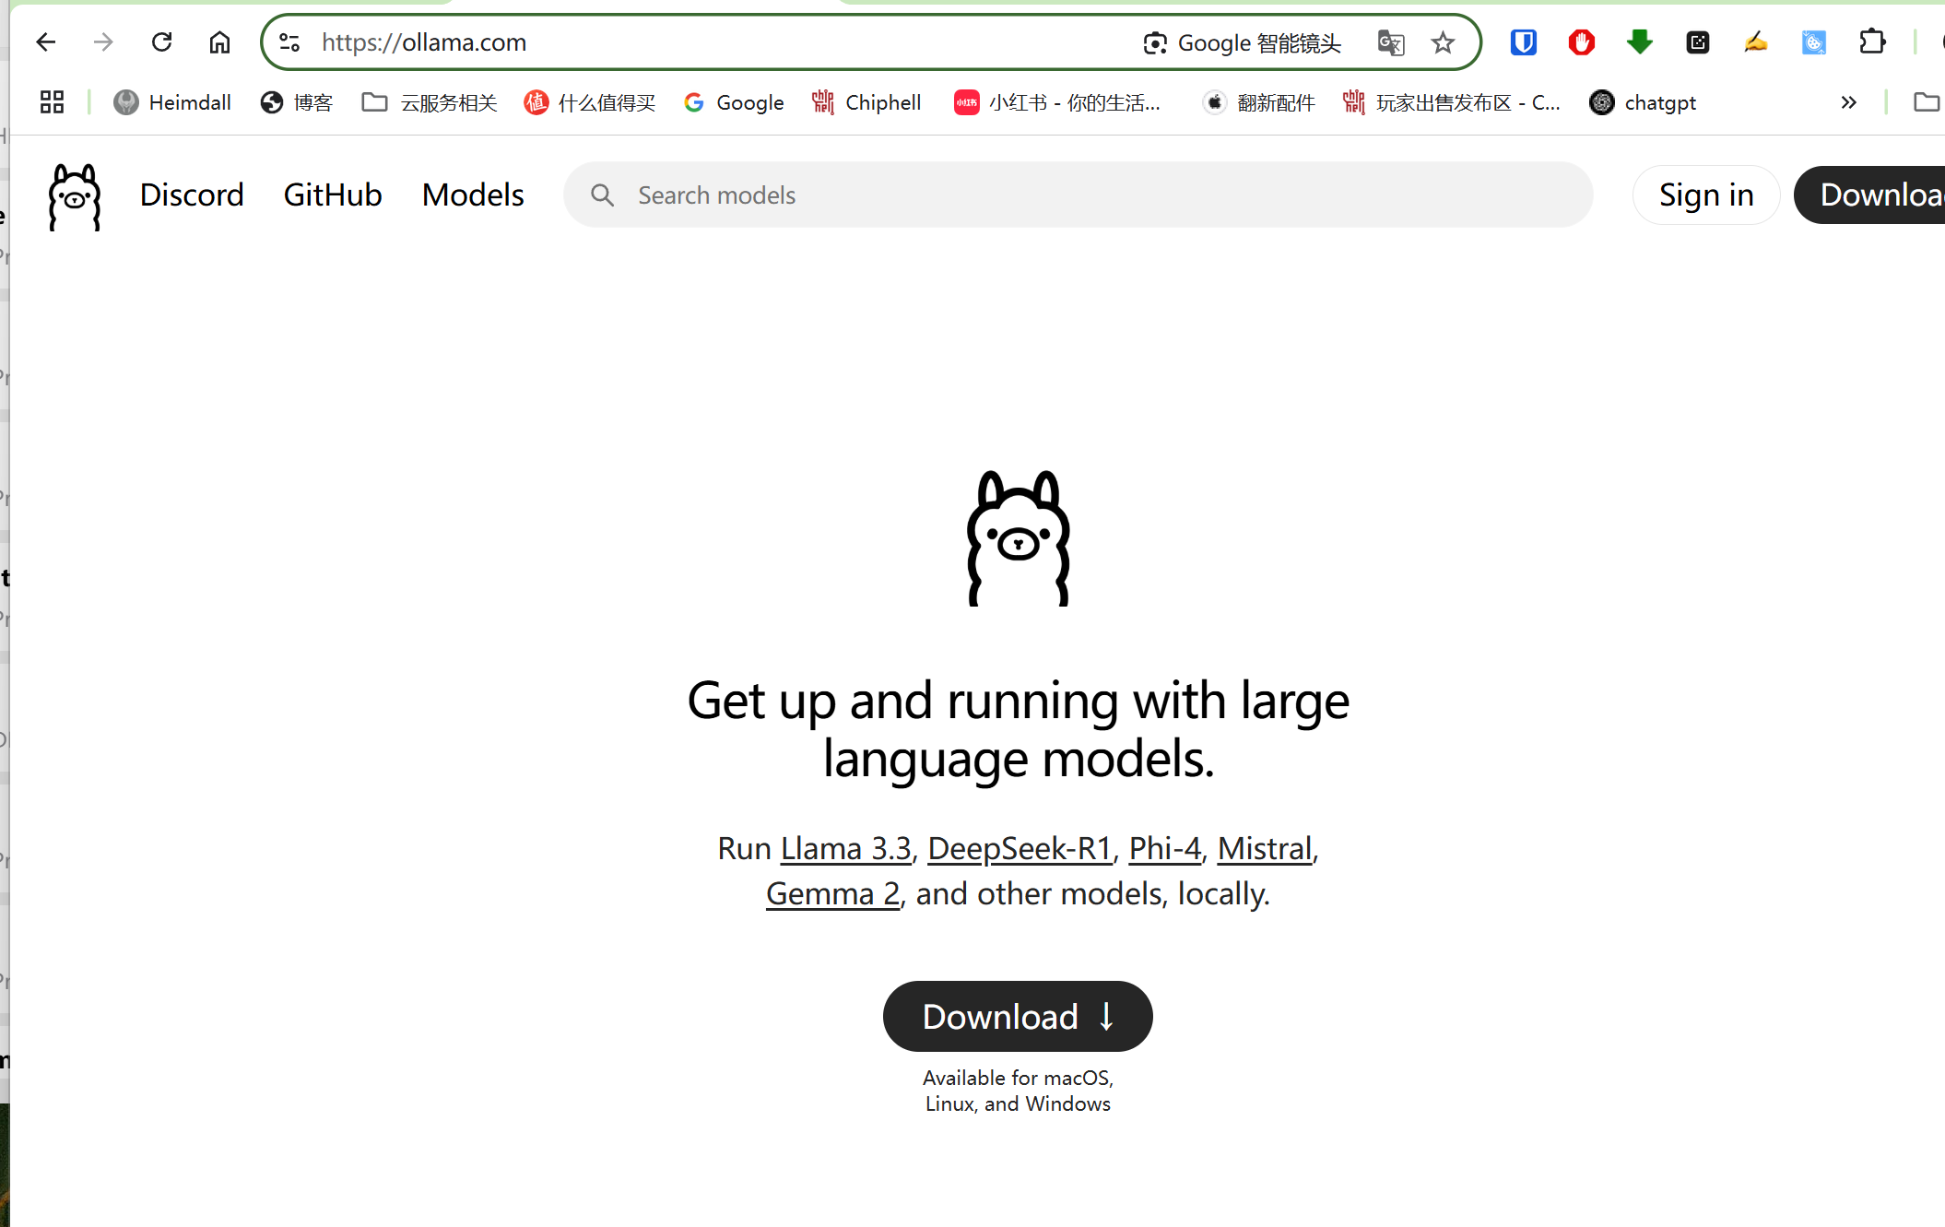Screen dimensions: 1945x1227
Task: View site information icon in address bar
Action: pyautogui.click(x=289, y=42)
